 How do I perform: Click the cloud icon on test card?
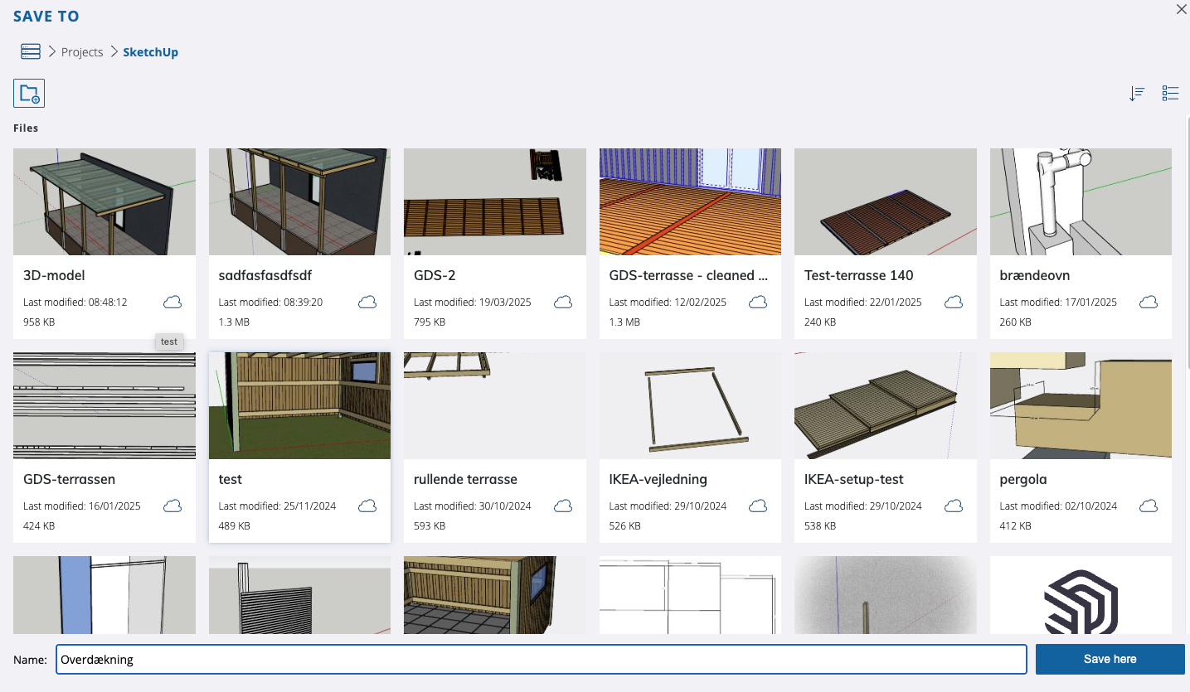367,506
